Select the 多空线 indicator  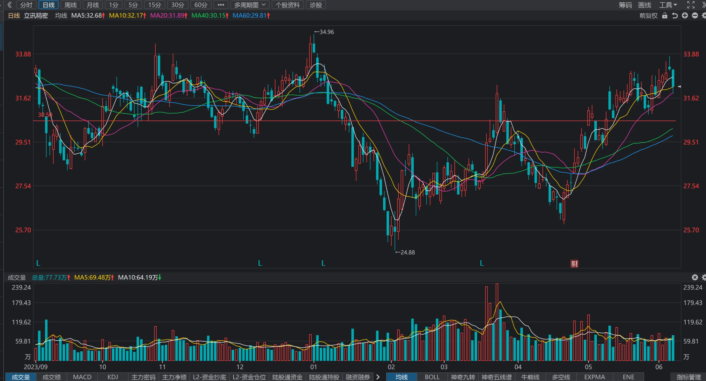click(561, 377)
